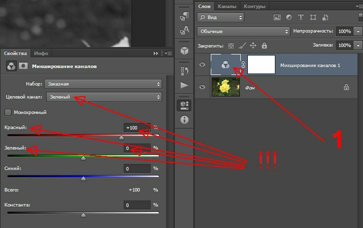Screen dimensions: 363x228
Task: Lock image pixels brush icon
Action: point(242,45)
